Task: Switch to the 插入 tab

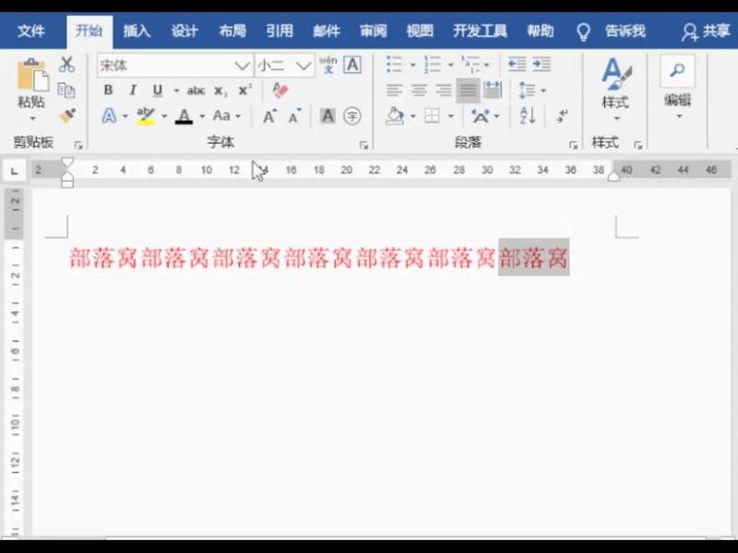Action: (x=137, y=31)
